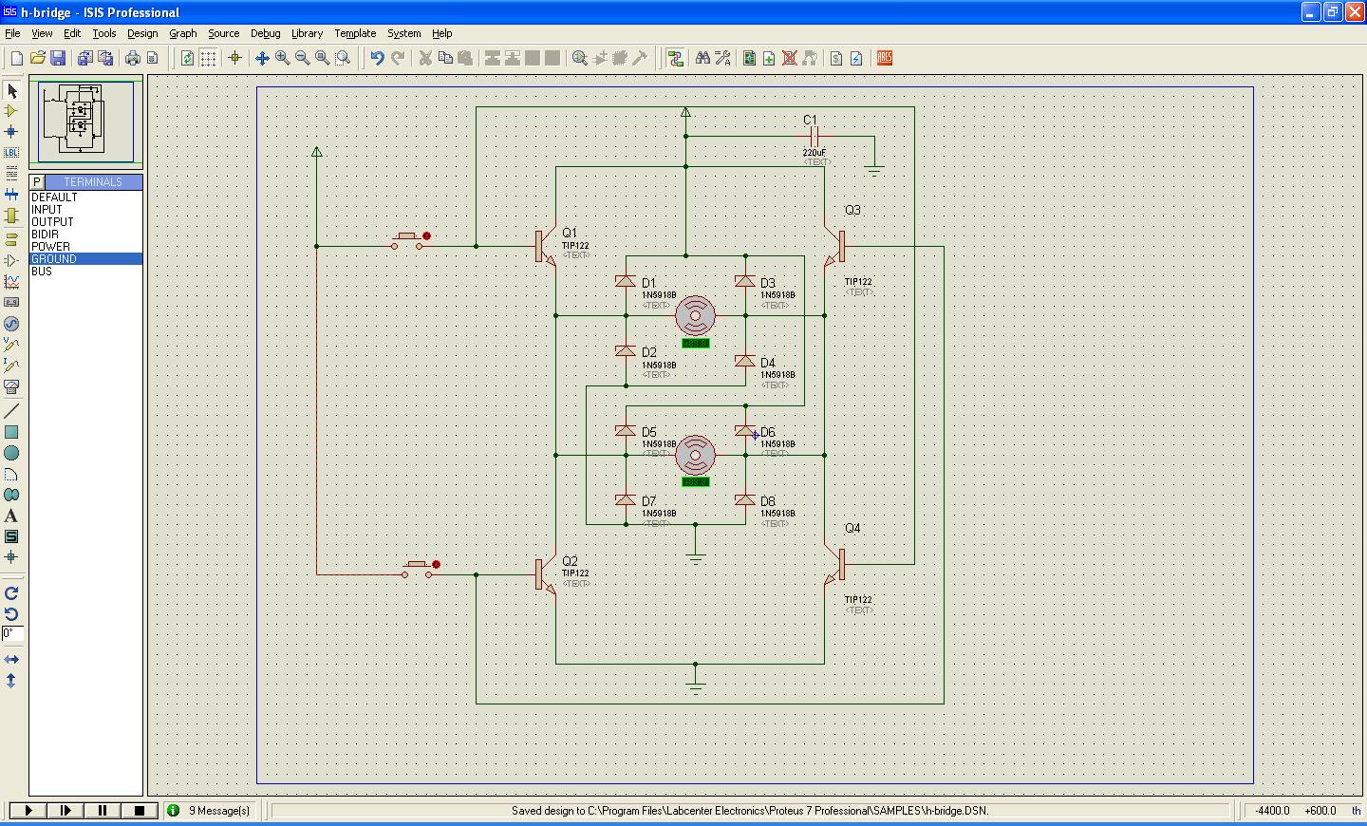Click the schematic overview thumbnail
Screen dimensions: 1367x826
[x=85, y=122]
